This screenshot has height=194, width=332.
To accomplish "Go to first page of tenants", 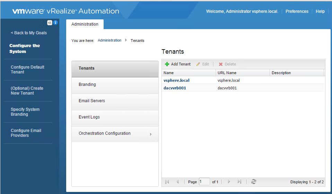I will 167,182.
